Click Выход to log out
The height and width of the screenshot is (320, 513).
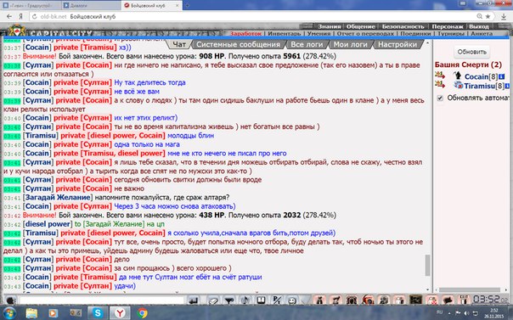pos(479,26)
